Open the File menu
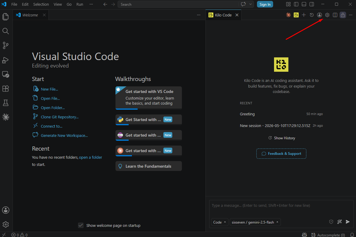Screen dimensions: 356x237 pyautogui.click(x=14, y=4)
